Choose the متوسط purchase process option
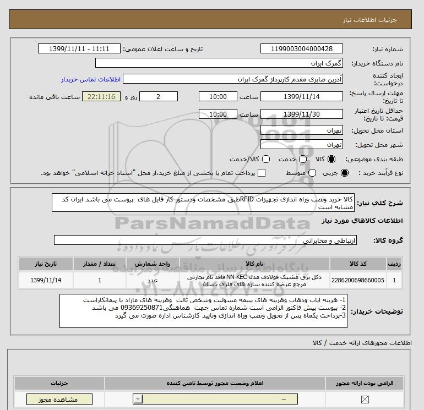Image resolution: width=424 pixels, height=410 pixels. 312,173
